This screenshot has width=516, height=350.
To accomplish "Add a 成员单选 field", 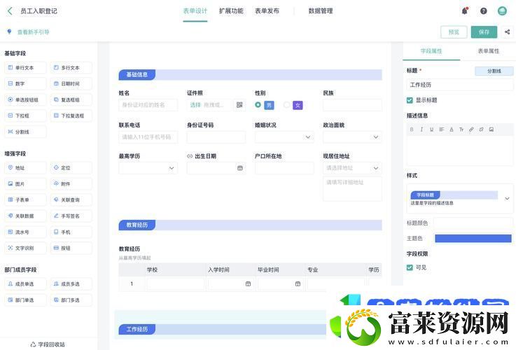I will pos(25,284).
